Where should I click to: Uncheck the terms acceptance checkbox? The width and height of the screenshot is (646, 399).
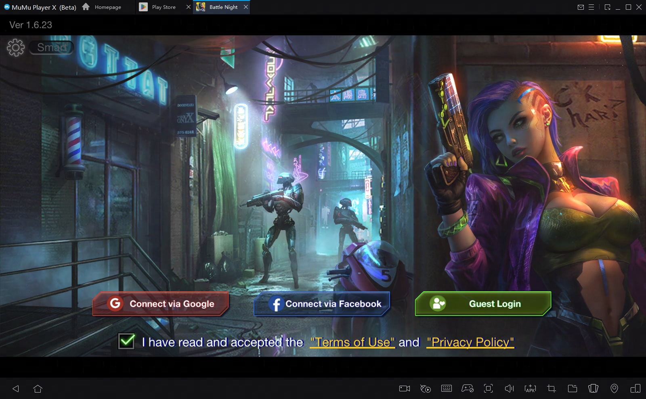point(126,341)
